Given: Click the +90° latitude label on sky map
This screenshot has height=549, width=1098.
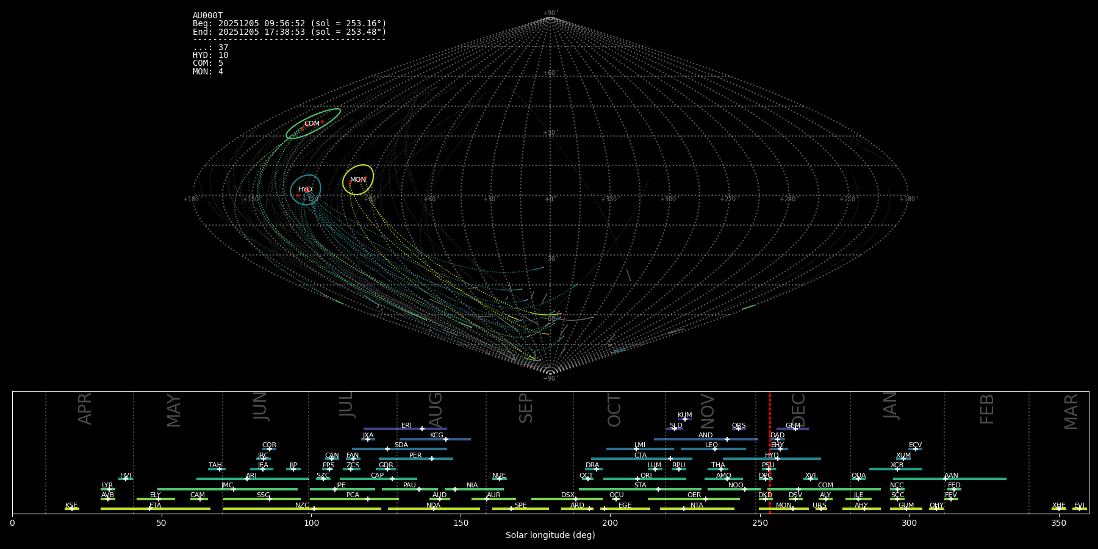Looking at the screenshot, I should [x=550, y=13].
